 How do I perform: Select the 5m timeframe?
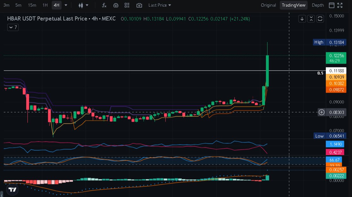[x=18, y=5]
